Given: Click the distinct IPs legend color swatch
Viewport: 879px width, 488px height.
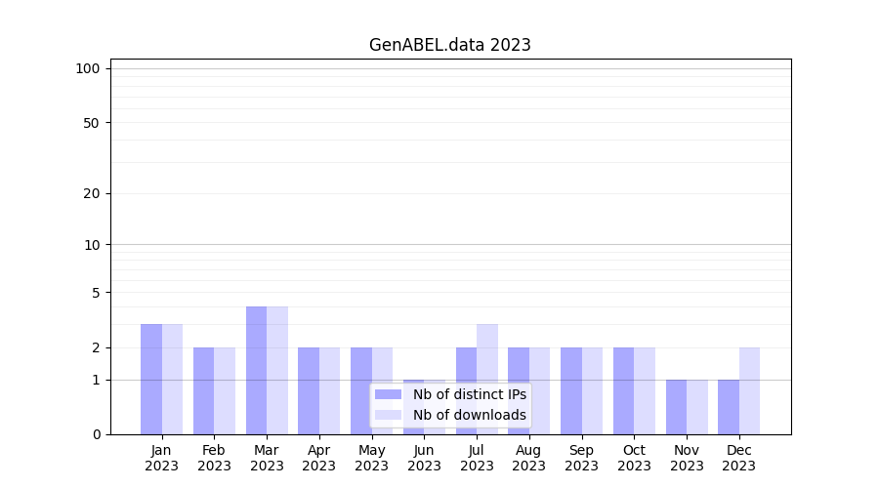Looking at the screenshot, I should [388, 394].
